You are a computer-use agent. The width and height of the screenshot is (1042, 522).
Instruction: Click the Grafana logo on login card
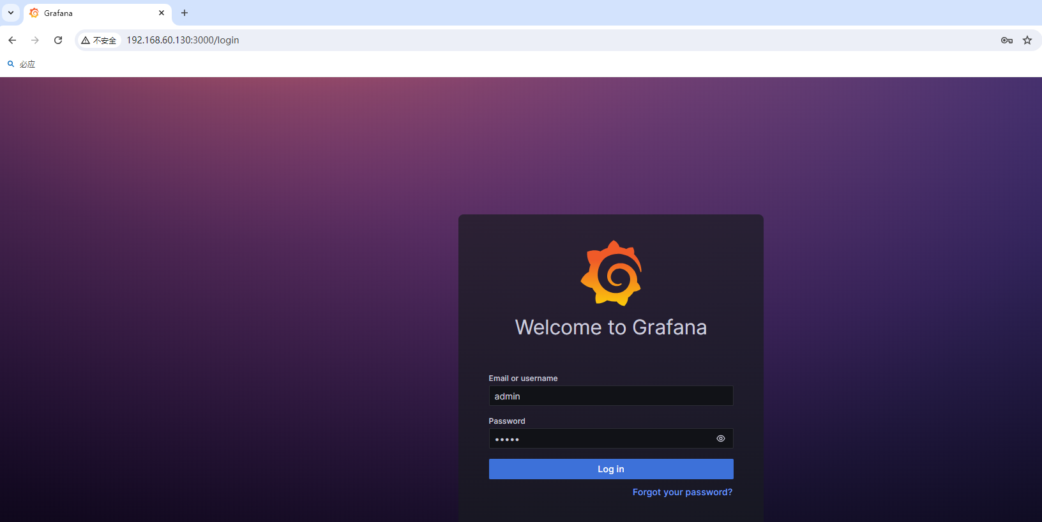(611, 273)
